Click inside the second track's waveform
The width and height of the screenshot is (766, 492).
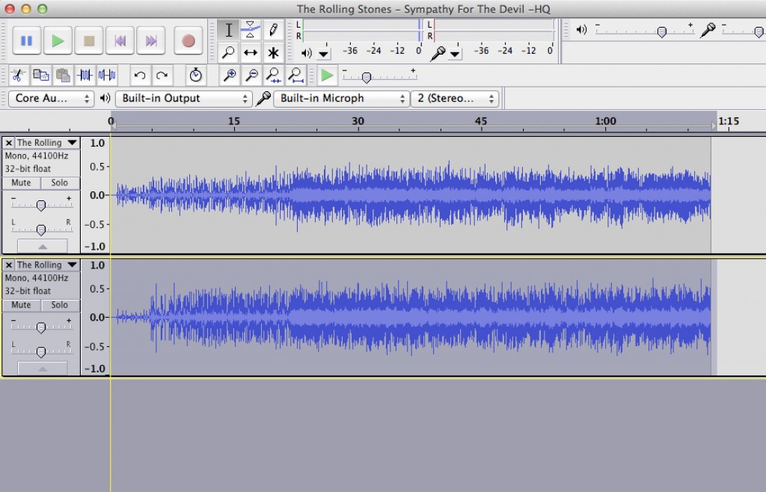pyautogui.click(x=411, y=317)
